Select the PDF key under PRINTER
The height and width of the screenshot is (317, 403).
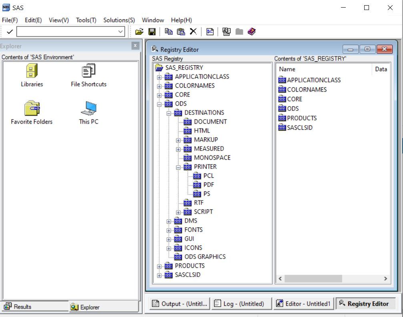pos(209,185)
